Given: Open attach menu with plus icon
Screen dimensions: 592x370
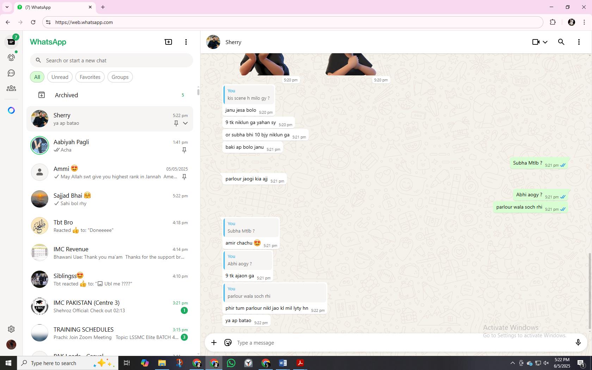Looking at the screenshot, I should pos(214,343).
